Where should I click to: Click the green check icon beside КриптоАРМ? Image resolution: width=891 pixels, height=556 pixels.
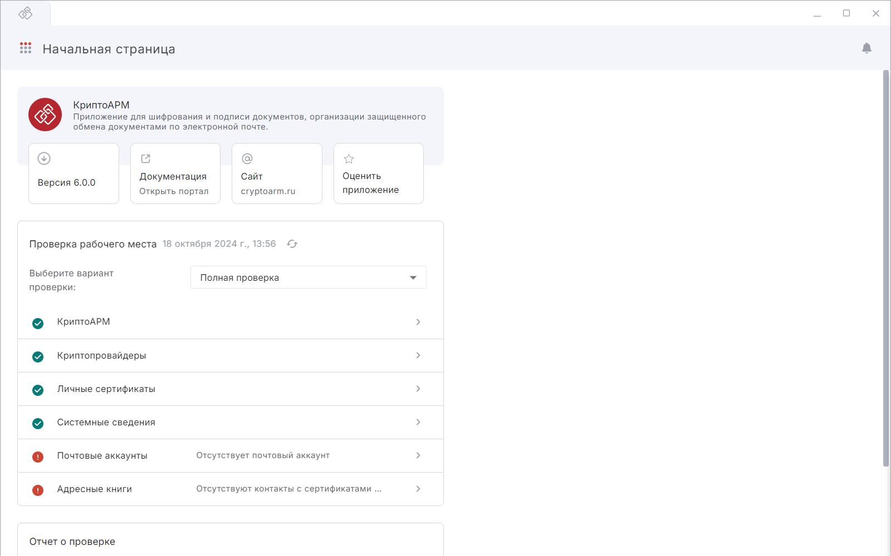click(38, 324)
